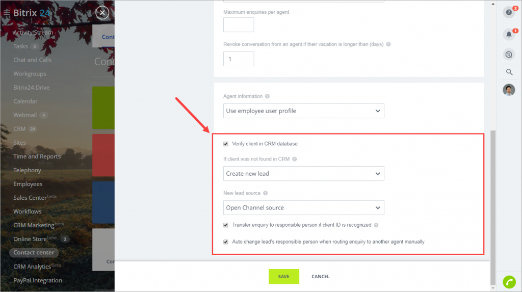This screenshot has height=292, width=522.
Task: Click the Bitrix24 hamburger menu icon
Action: pyautogui.click(x=7, y=13)
